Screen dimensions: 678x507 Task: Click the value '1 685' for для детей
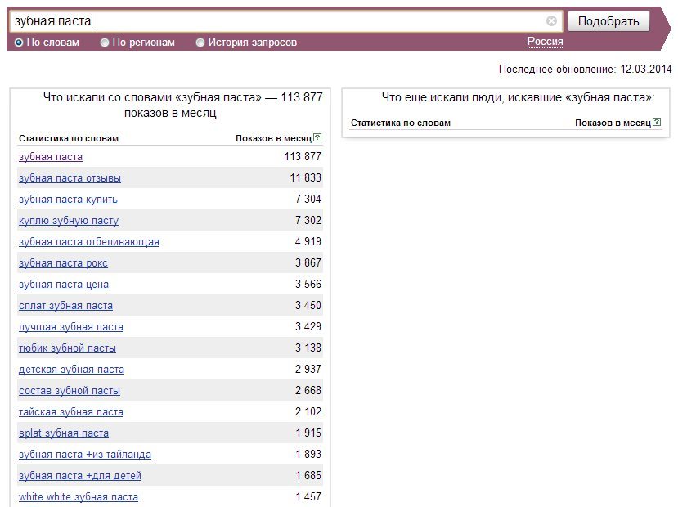[308, 475]
